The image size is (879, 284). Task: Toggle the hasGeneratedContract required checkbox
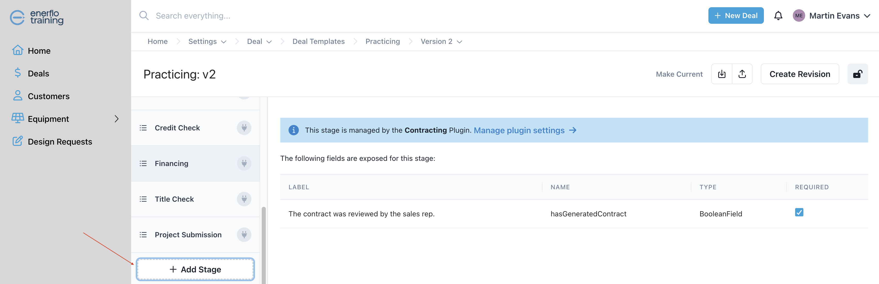click(799, 212)
